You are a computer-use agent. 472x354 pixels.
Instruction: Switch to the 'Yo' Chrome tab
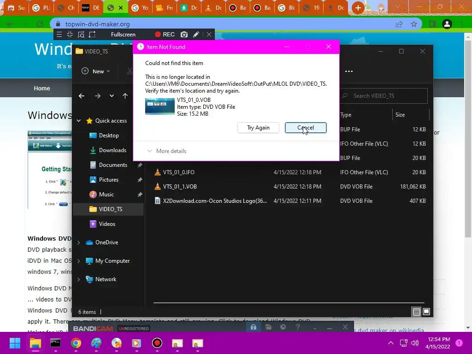pyautogui.click(x=140, y=8)
